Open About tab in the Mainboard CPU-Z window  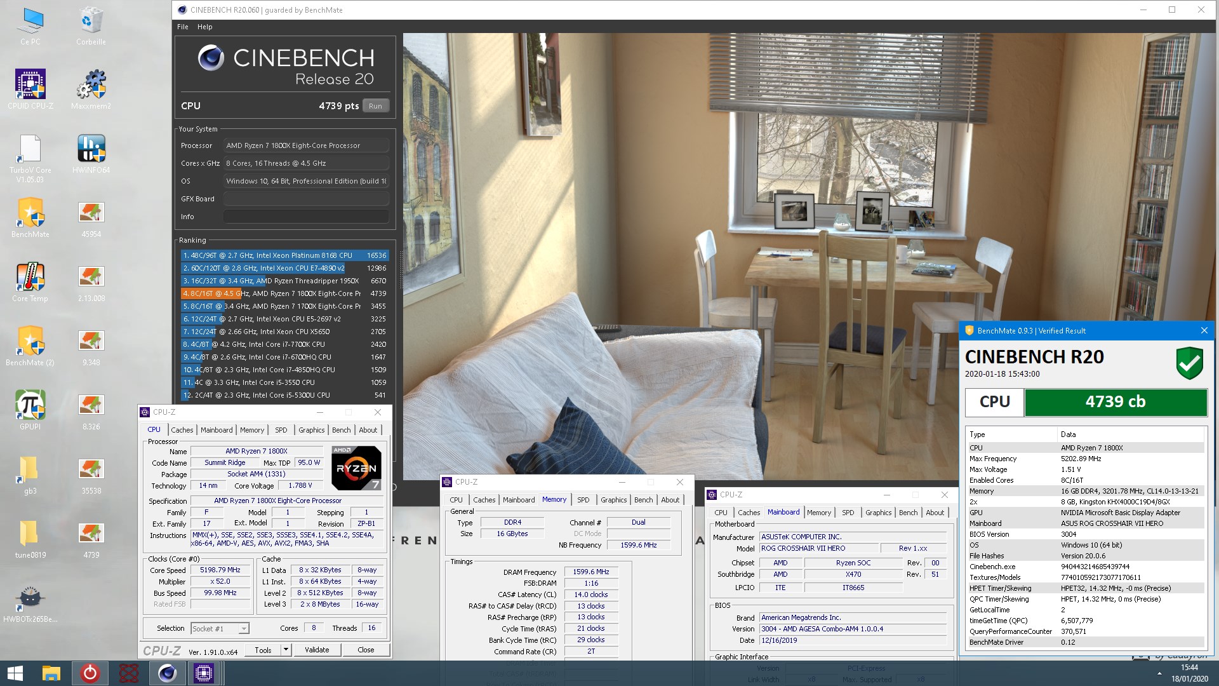(x=935, y=513)
